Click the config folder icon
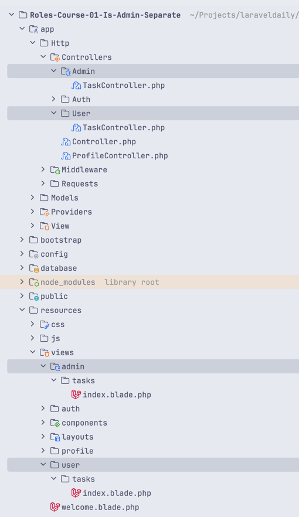Screen dimensions: 299x517 tap(34, 254)
